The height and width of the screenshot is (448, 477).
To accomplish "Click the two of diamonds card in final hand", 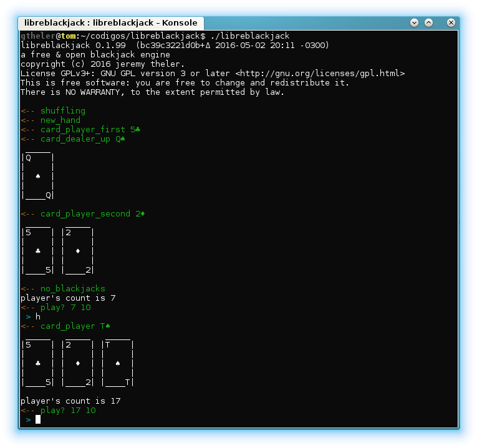I will (x=78, y=363).
